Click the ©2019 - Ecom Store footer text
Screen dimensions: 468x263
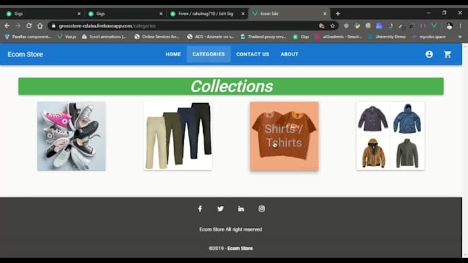231,248
